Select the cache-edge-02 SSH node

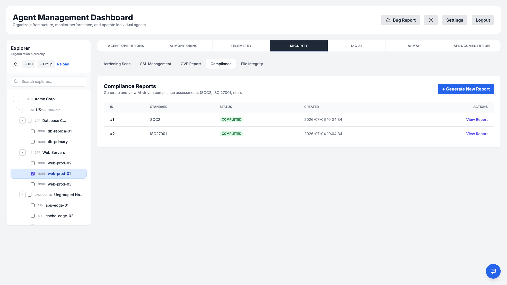click(x=59, y=216)
